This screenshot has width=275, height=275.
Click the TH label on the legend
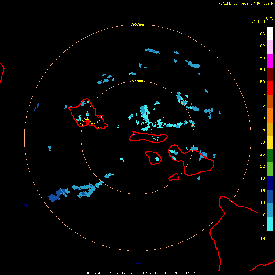262,239
